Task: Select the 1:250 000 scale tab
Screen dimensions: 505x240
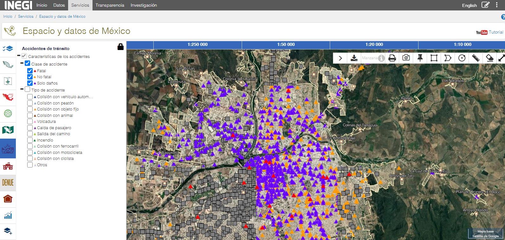Action: pyautogui.click(x=198, y=45)
